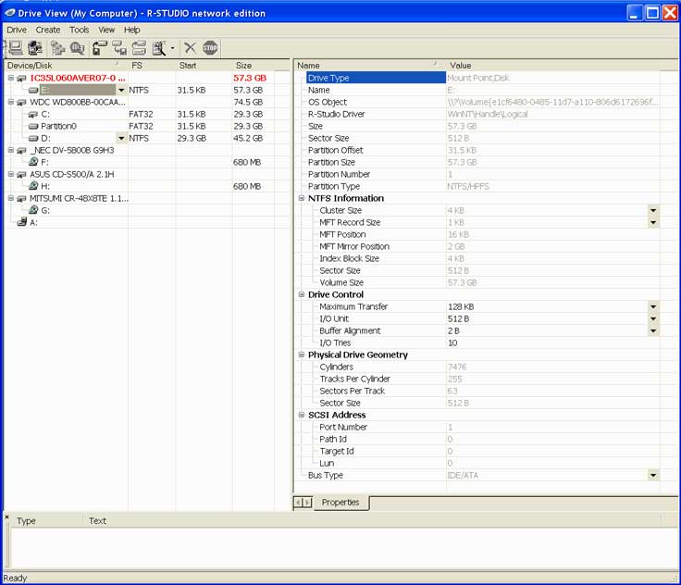
Task: Open the Tools menu
Action: (79, 30)
